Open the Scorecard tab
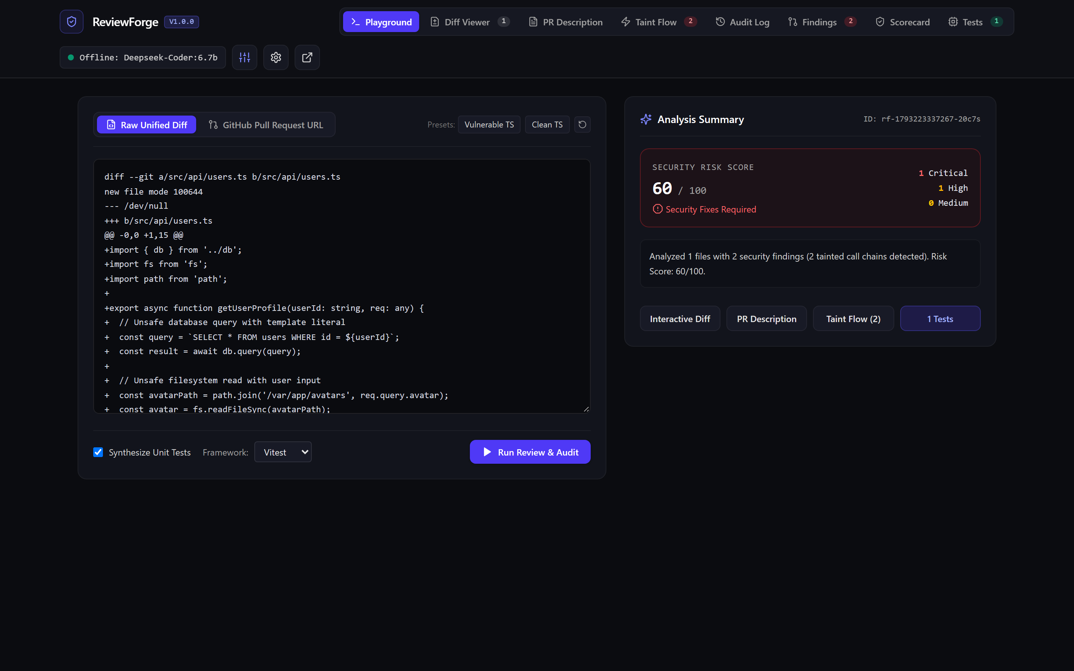 point(903,22)
